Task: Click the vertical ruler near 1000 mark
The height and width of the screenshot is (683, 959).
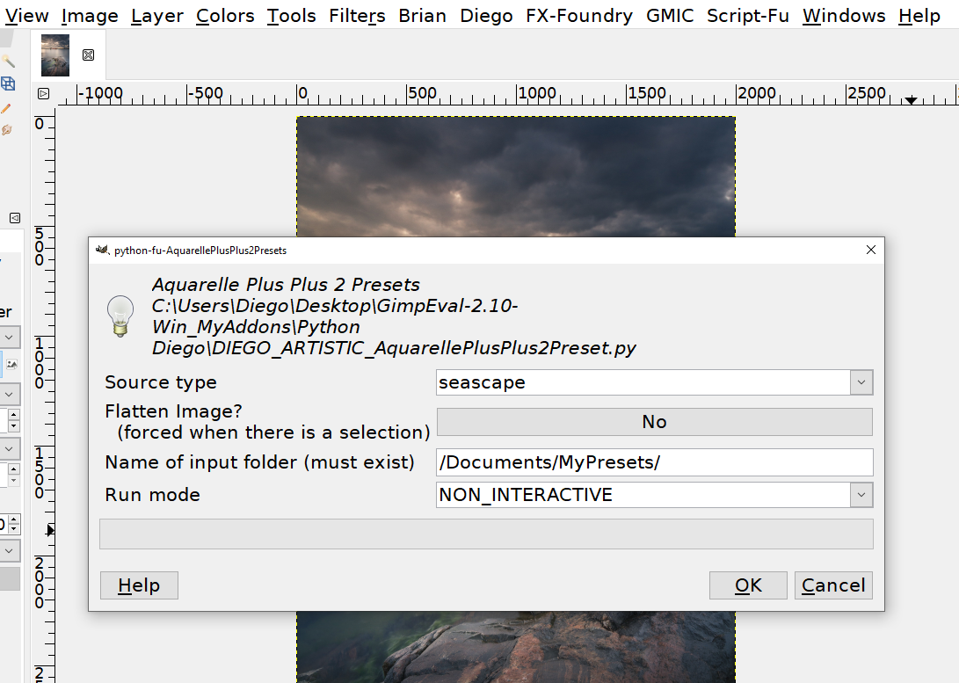Action: (x=40, y=363)
